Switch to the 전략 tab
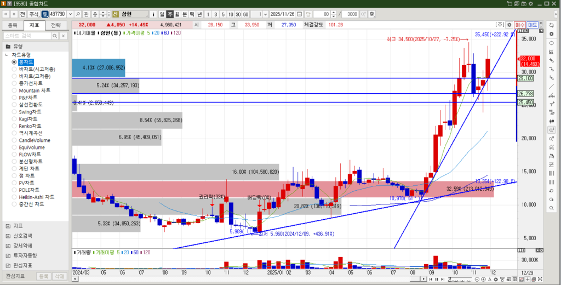The image size is (561, 285). pyautogui.click(x=56, y=25)
